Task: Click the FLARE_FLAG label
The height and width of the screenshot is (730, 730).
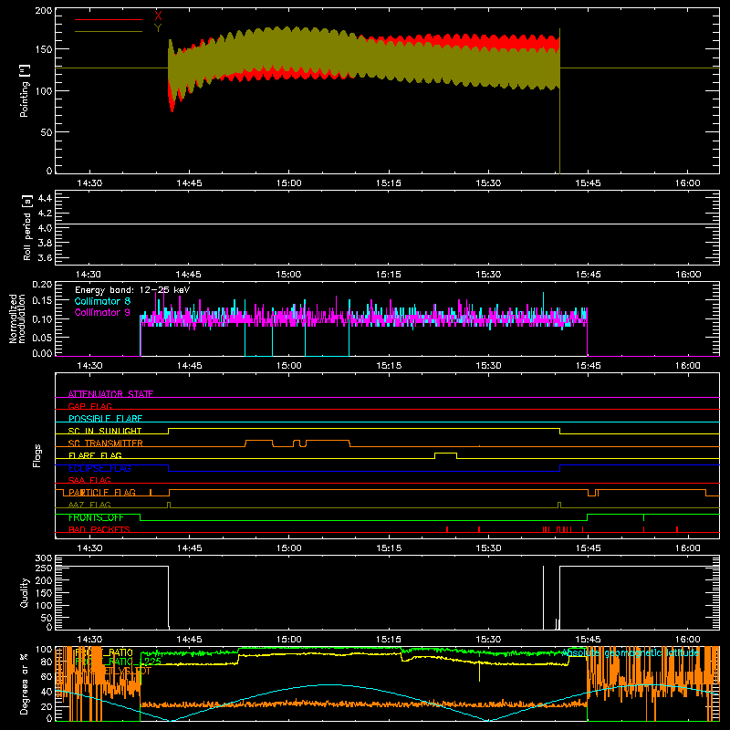Action: (95, 455)
